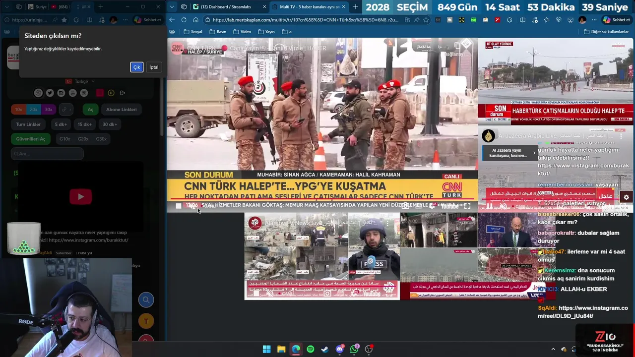
Task: Expand Diğer sık kullanılanlar folder
Action: coord(606,32)
